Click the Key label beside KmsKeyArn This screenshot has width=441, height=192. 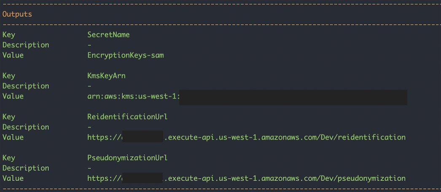[9, 76]
